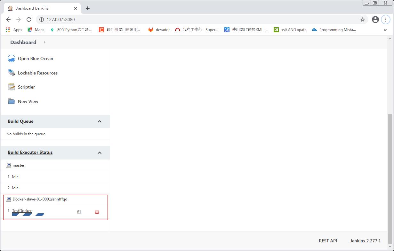Click the New View folder icon
Viewport: 394px width, 251px height.
pos(12,101)
